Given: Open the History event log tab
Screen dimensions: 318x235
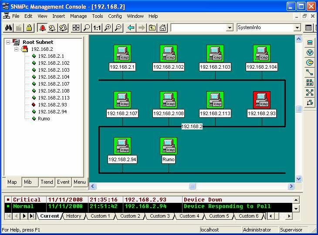Looking at the screenshot, I should click(74, 216).
